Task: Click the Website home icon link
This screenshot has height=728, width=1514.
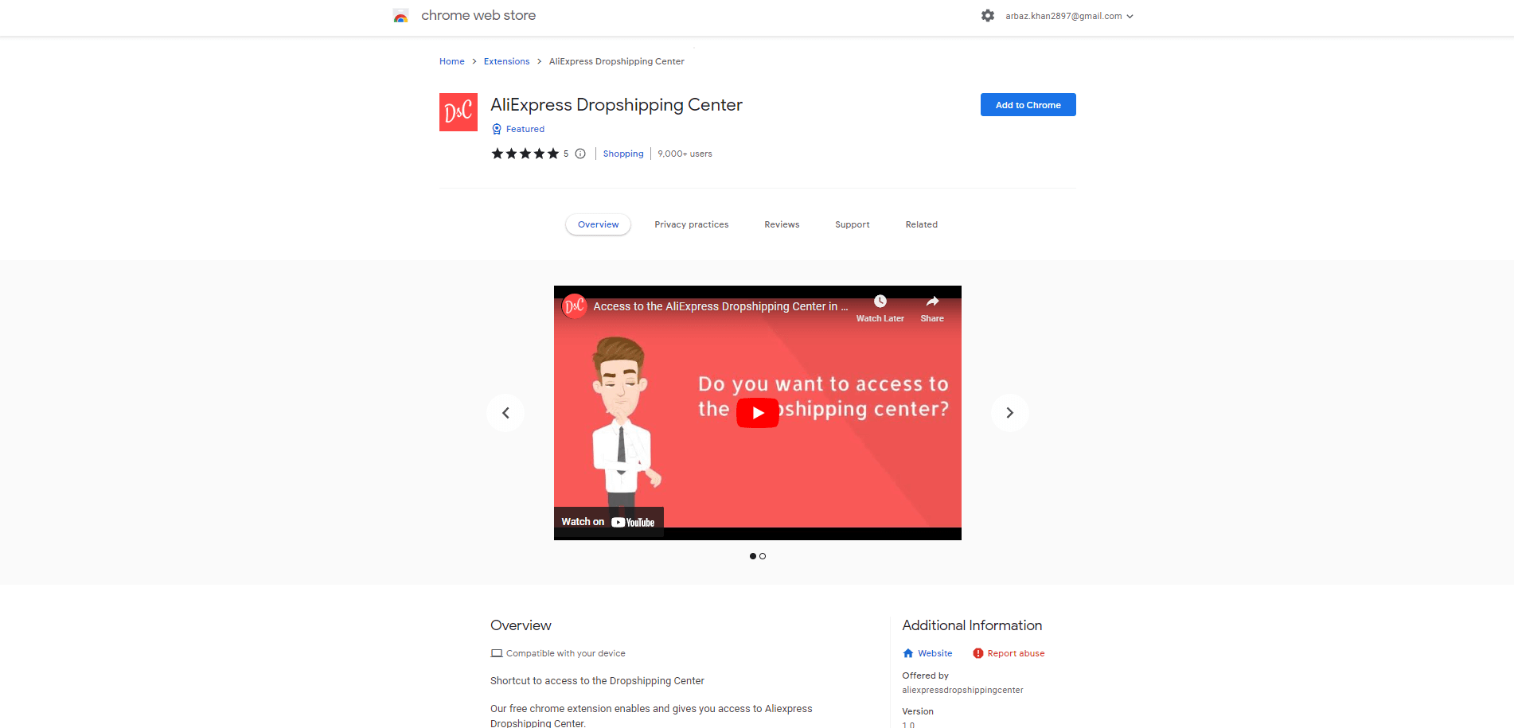Action: (908, 653)
